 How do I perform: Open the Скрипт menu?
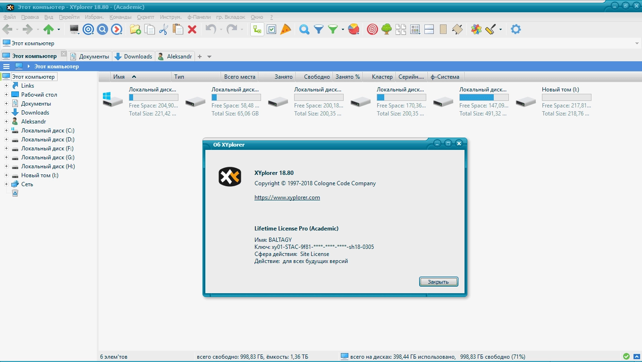tap(145, 17)
